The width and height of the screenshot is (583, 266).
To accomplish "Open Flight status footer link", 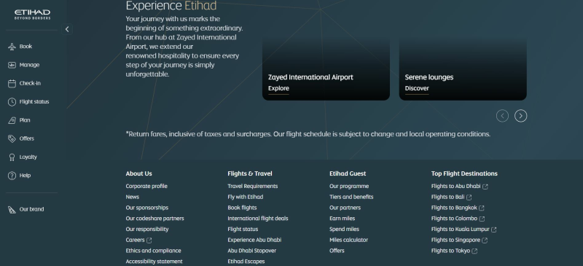I will click(243, 229).
